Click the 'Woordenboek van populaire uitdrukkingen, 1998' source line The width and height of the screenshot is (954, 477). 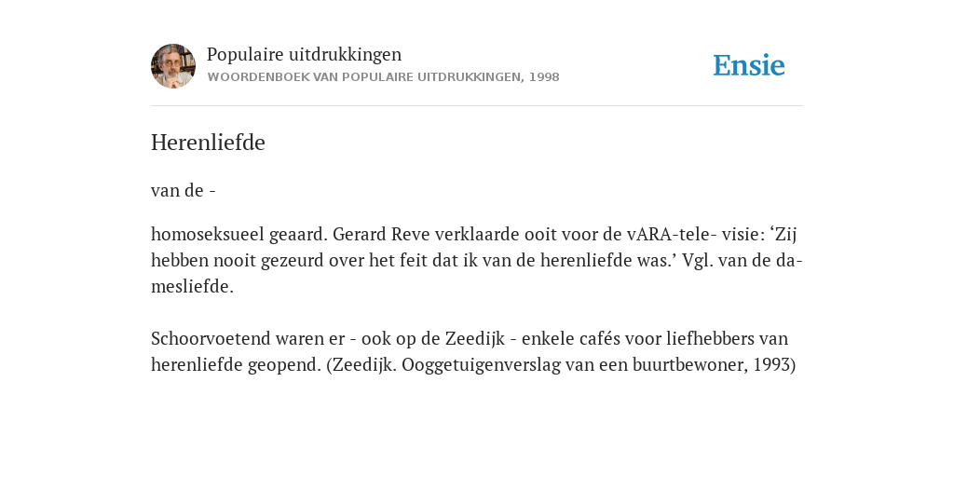tap(383, 77)
